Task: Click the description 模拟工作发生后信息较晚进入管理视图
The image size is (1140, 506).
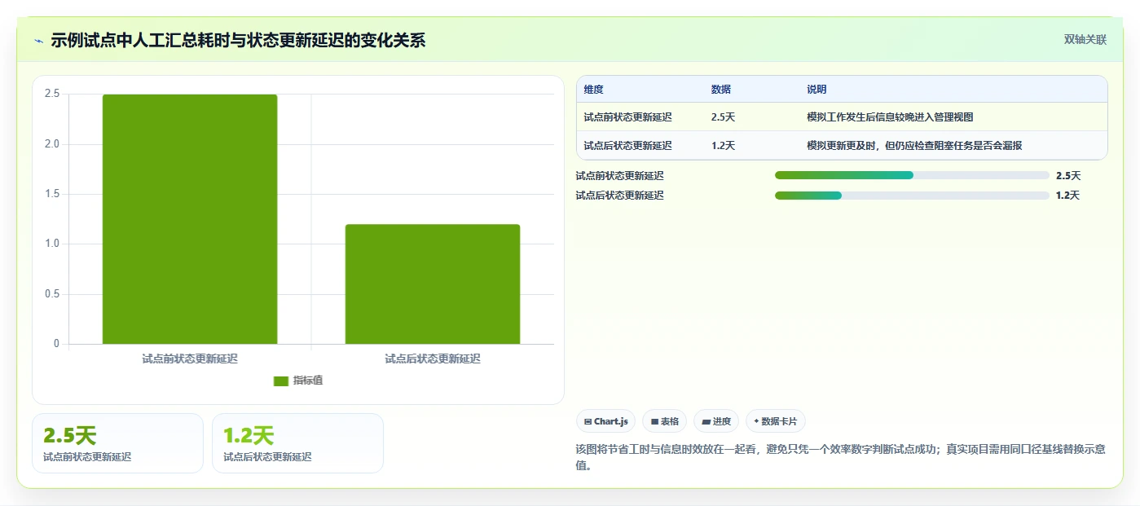Action: tap(890, 117)
